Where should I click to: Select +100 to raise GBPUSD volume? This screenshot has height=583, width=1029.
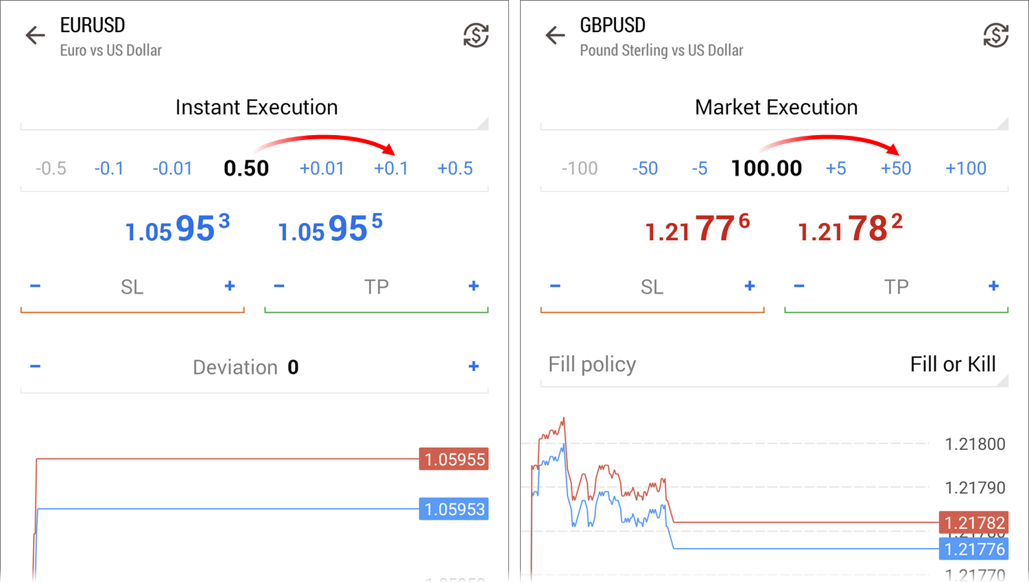pos(966,168)
